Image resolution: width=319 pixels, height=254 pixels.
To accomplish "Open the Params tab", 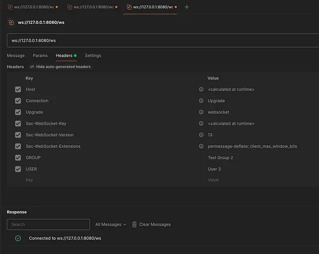I will click(40, 56).
